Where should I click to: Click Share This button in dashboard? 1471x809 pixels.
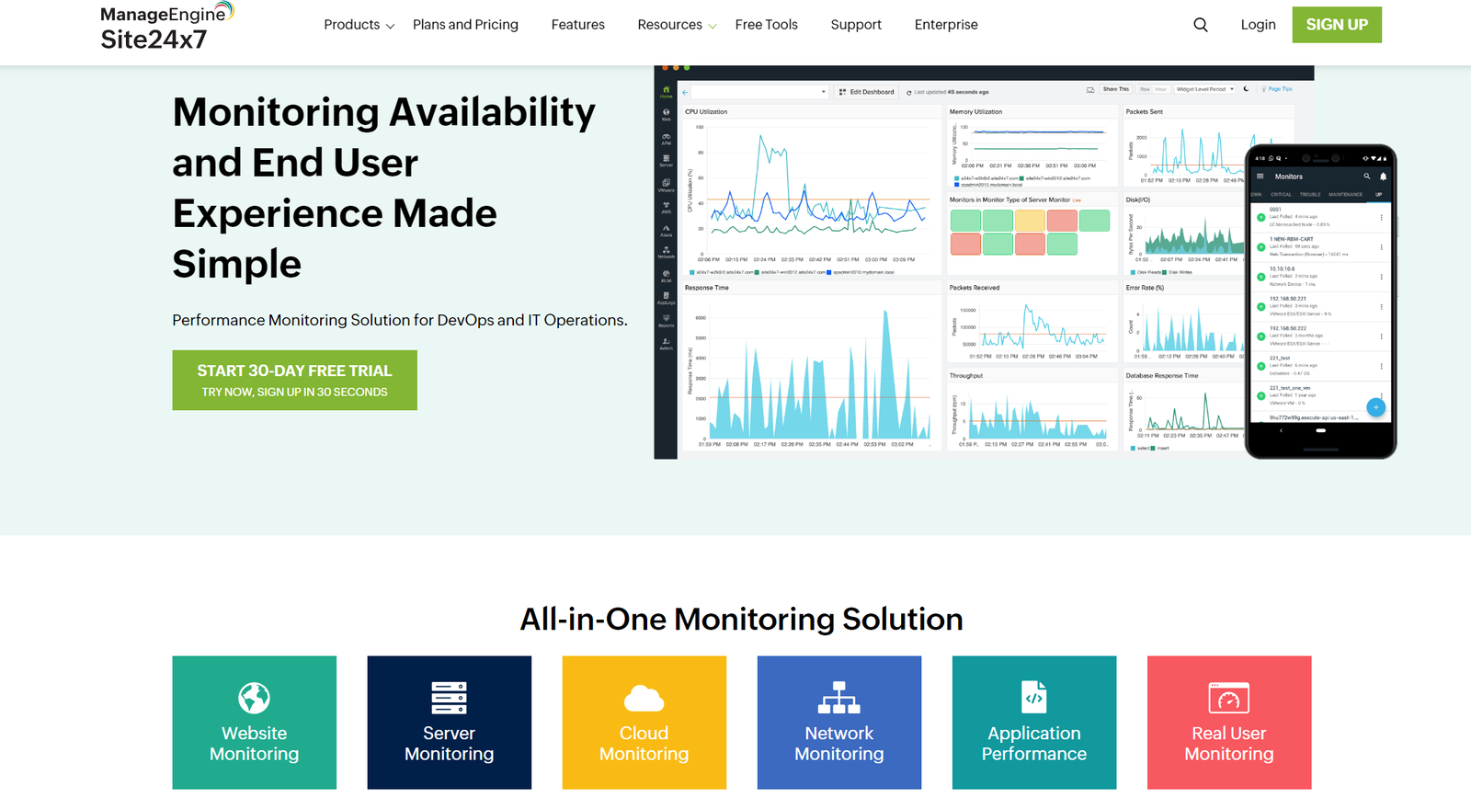pyautogui.click(x=1115, y=89)
